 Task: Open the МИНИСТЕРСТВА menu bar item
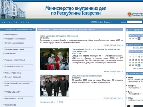(x=15, y=22)
